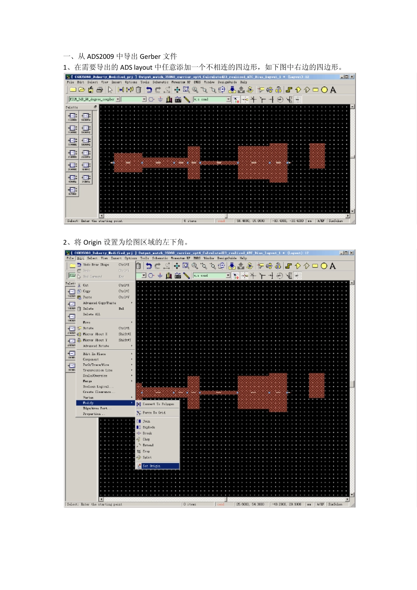Select Polygon draw tool in step 1 ADS toolbar
Viewport: 417px width, 590px height.
[298, 90]
